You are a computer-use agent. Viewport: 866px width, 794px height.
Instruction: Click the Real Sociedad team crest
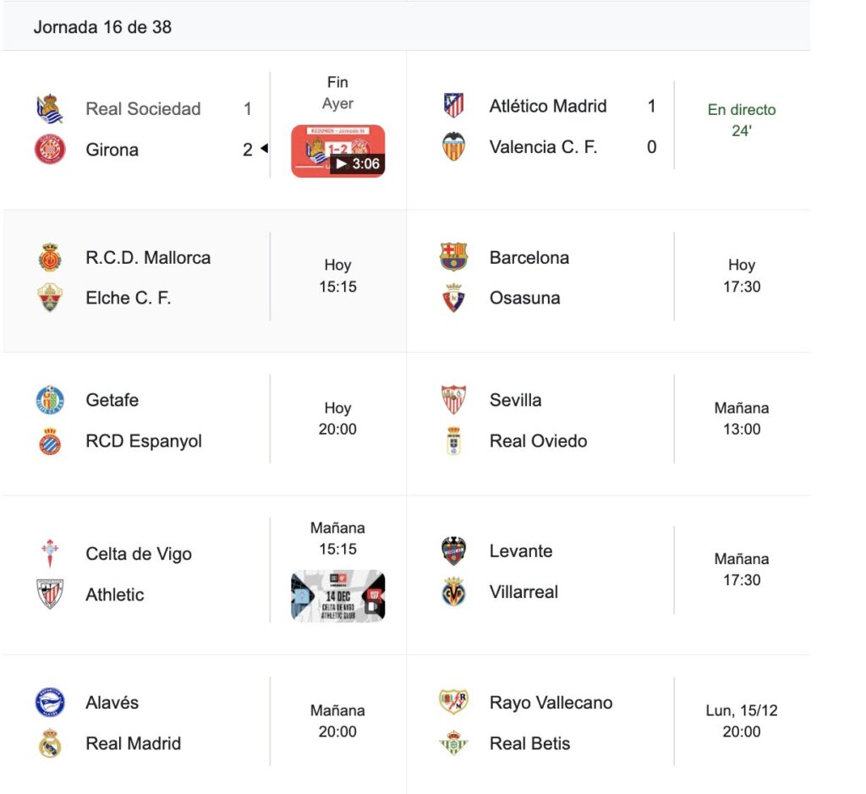click(50, 109)
